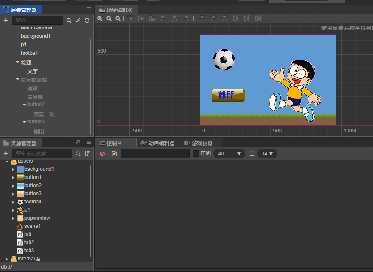Viewport: 373px width, 272px height.
Task: Select the running boy sprite in scene
Action: (x=295, y=90)
